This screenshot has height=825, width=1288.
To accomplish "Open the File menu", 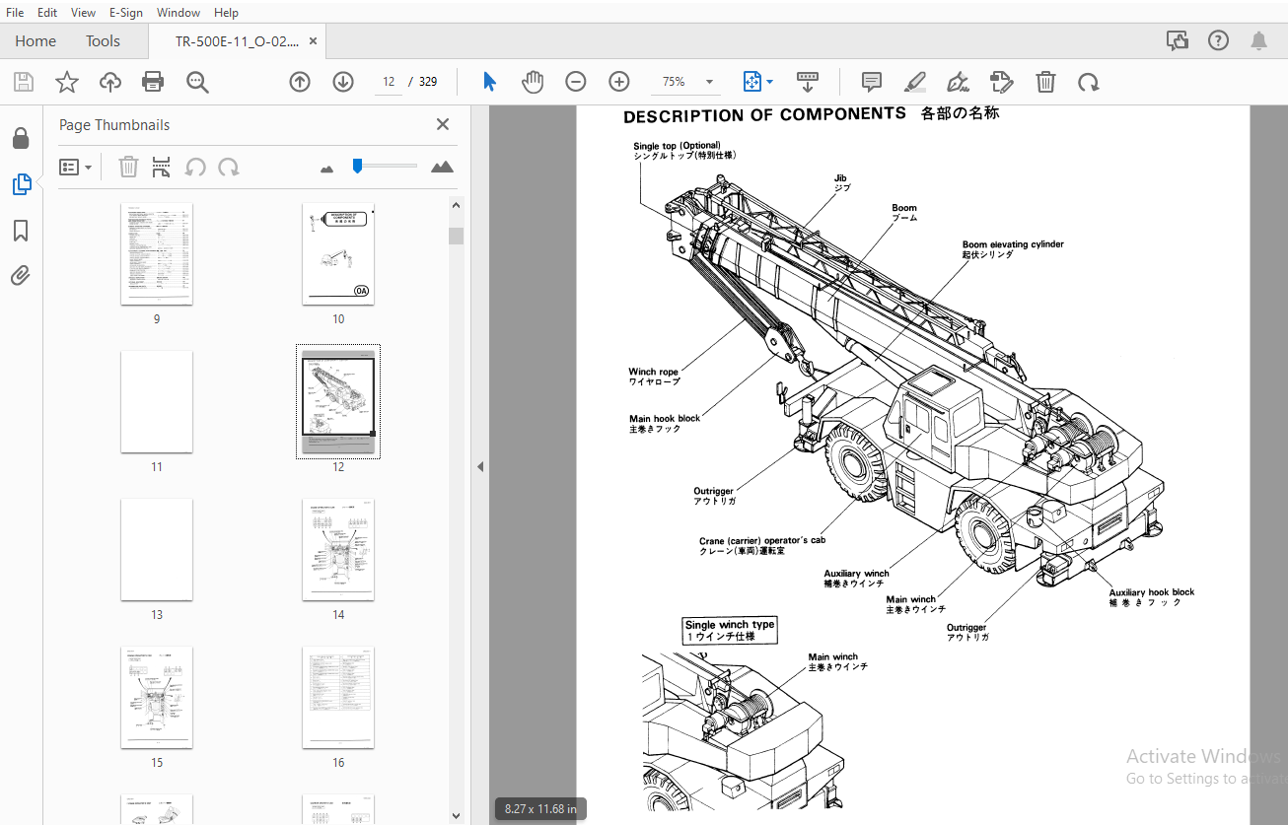I will (15, 13).
